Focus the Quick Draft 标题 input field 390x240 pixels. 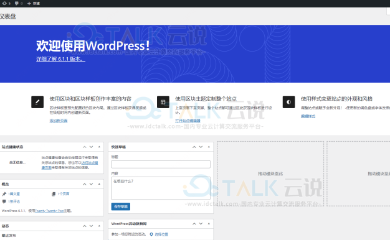pos(161,164)
